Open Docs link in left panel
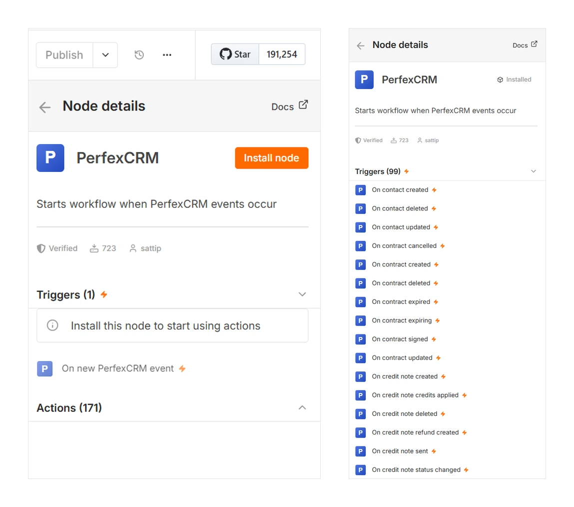 [290, 106]
